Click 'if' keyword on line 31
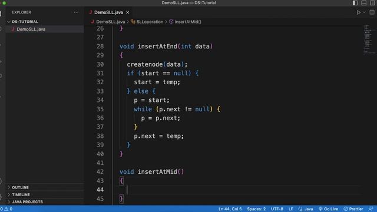 coord(130,73)
